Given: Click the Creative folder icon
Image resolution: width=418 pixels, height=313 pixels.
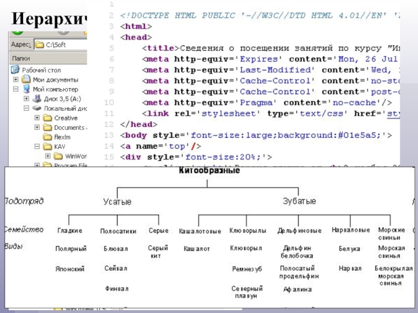Looking at the screenshot, I should tap(47, 118).
